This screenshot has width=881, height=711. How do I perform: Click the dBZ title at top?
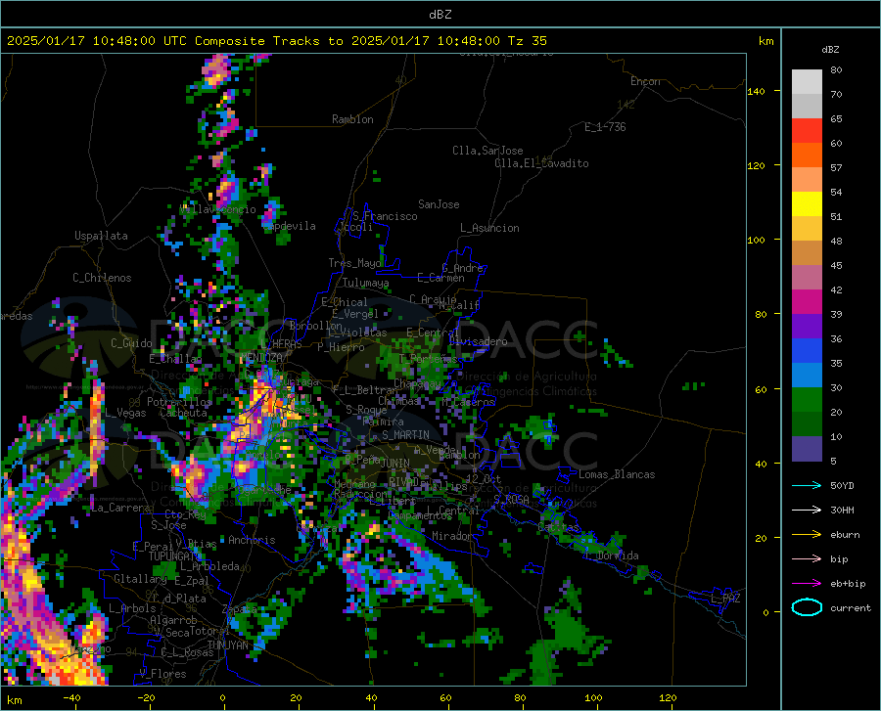point(440,15)
